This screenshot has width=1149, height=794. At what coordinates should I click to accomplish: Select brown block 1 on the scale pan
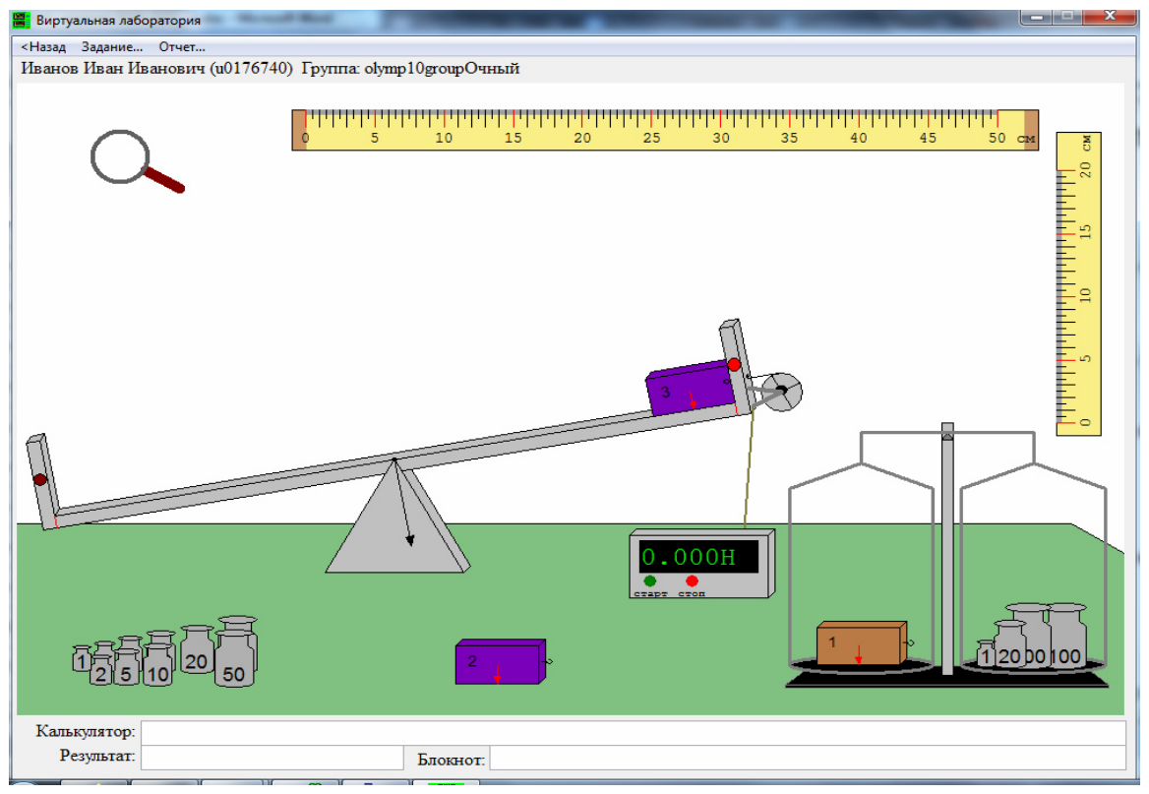coord(862,643)
